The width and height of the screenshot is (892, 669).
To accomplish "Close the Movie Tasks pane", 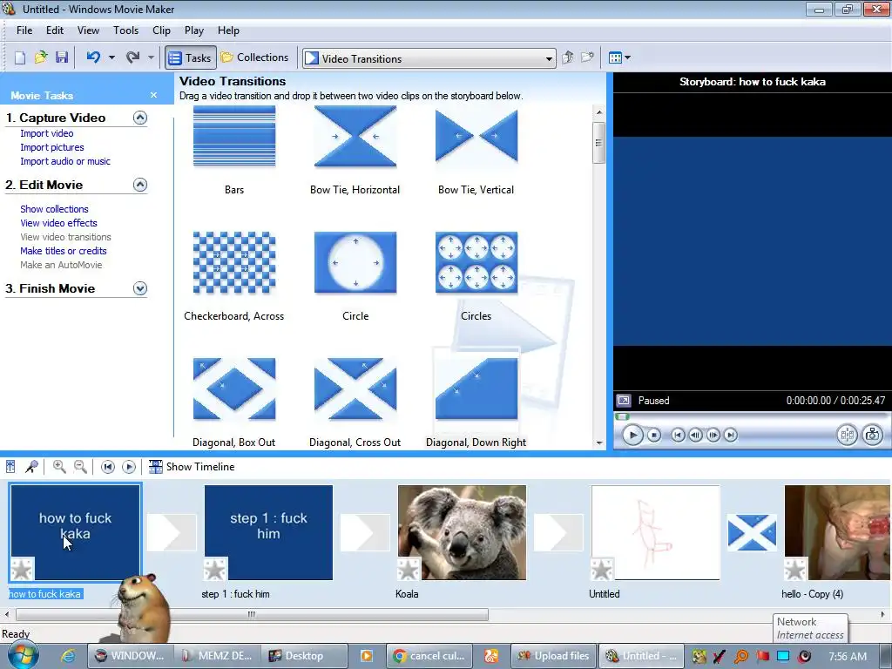I will tap(153, 95).
